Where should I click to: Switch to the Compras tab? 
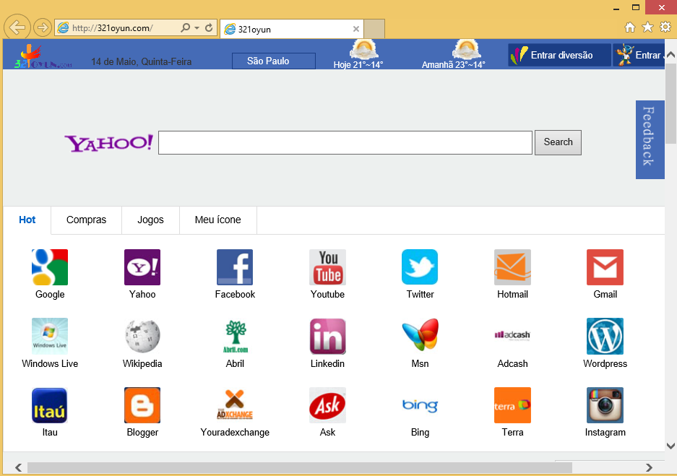(x=86, y=220)
